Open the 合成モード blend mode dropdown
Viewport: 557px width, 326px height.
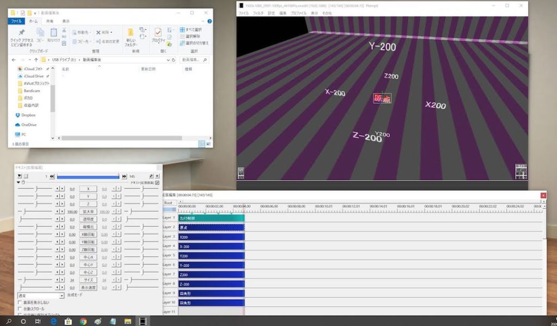(x=61, y=296)
